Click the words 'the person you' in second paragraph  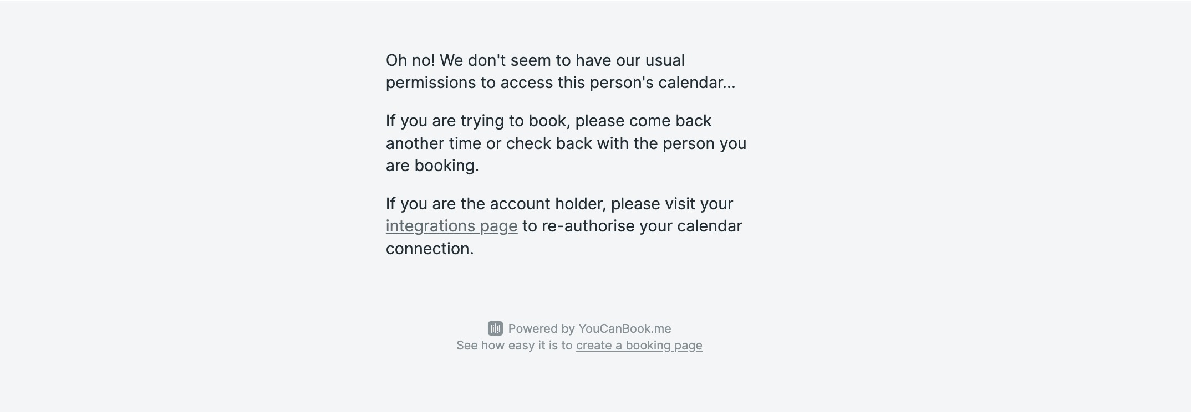(690, 143)
